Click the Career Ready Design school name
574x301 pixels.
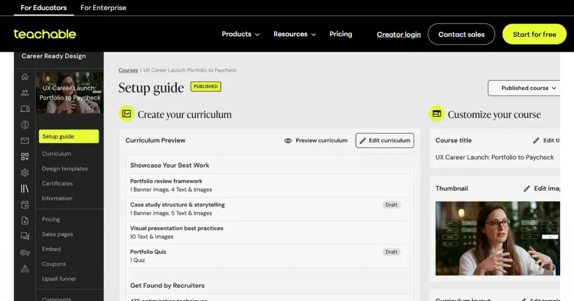(54, 56)
